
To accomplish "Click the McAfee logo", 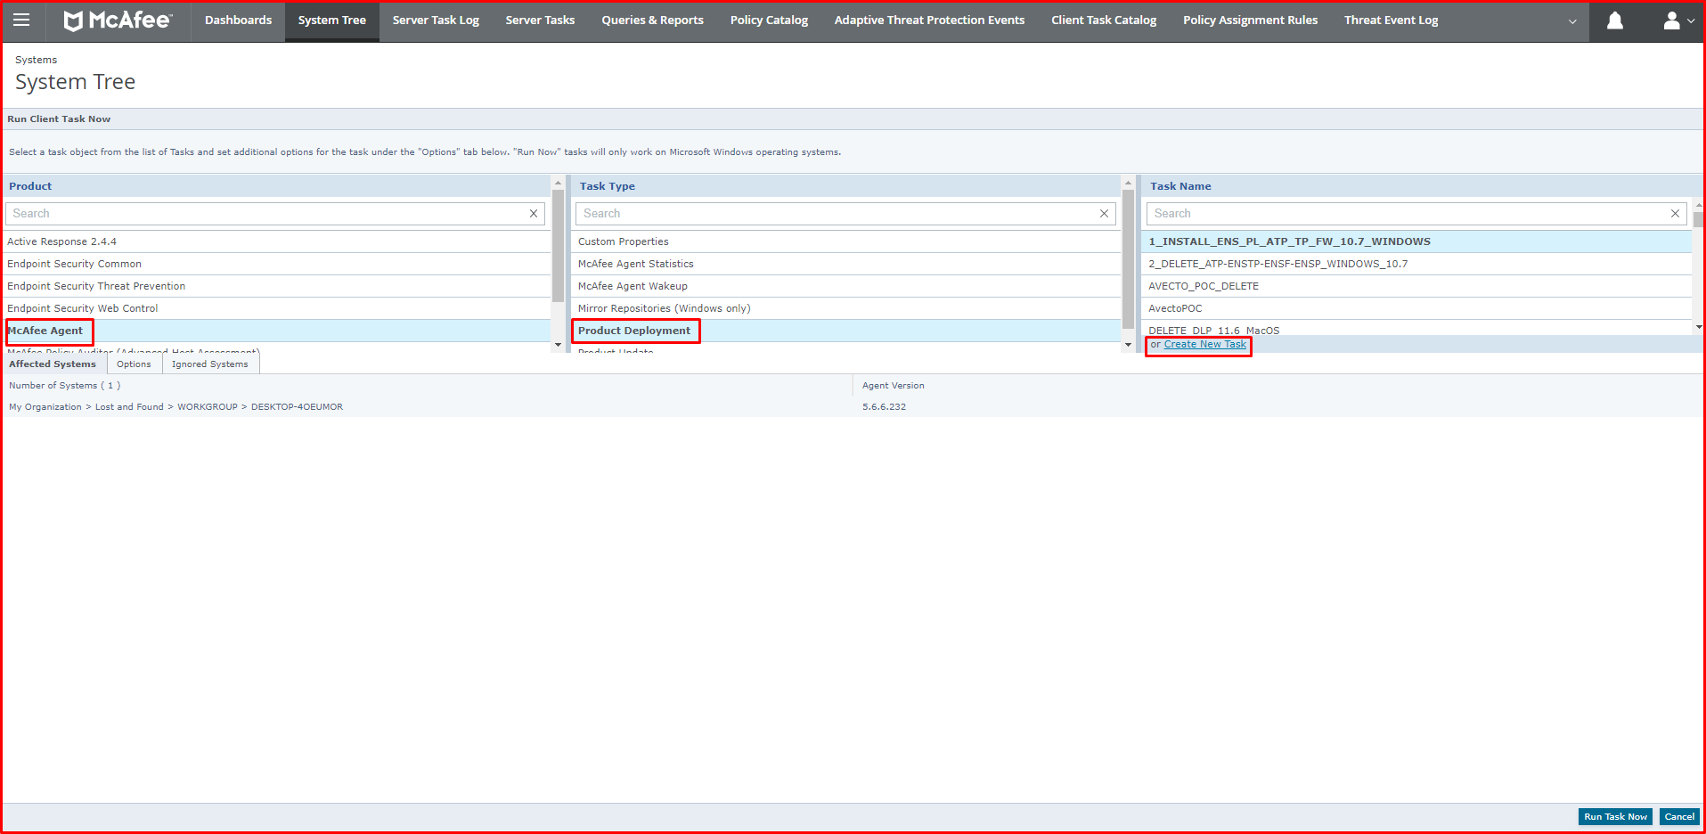I will [x=118, y=20].
